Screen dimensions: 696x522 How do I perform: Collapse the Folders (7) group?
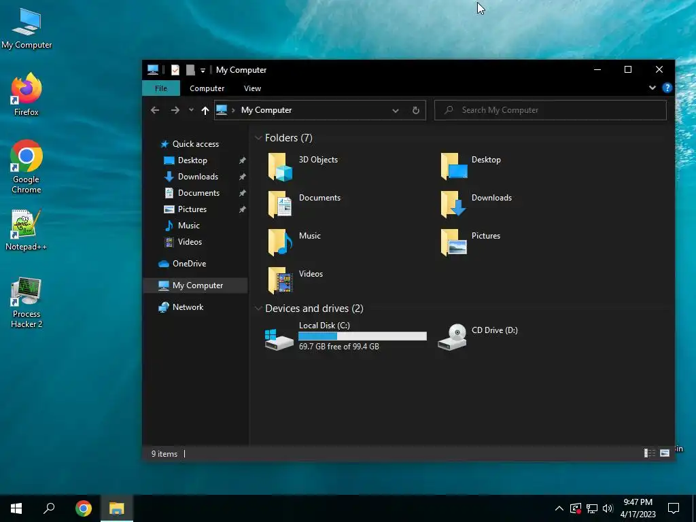[x=258, y=138]
